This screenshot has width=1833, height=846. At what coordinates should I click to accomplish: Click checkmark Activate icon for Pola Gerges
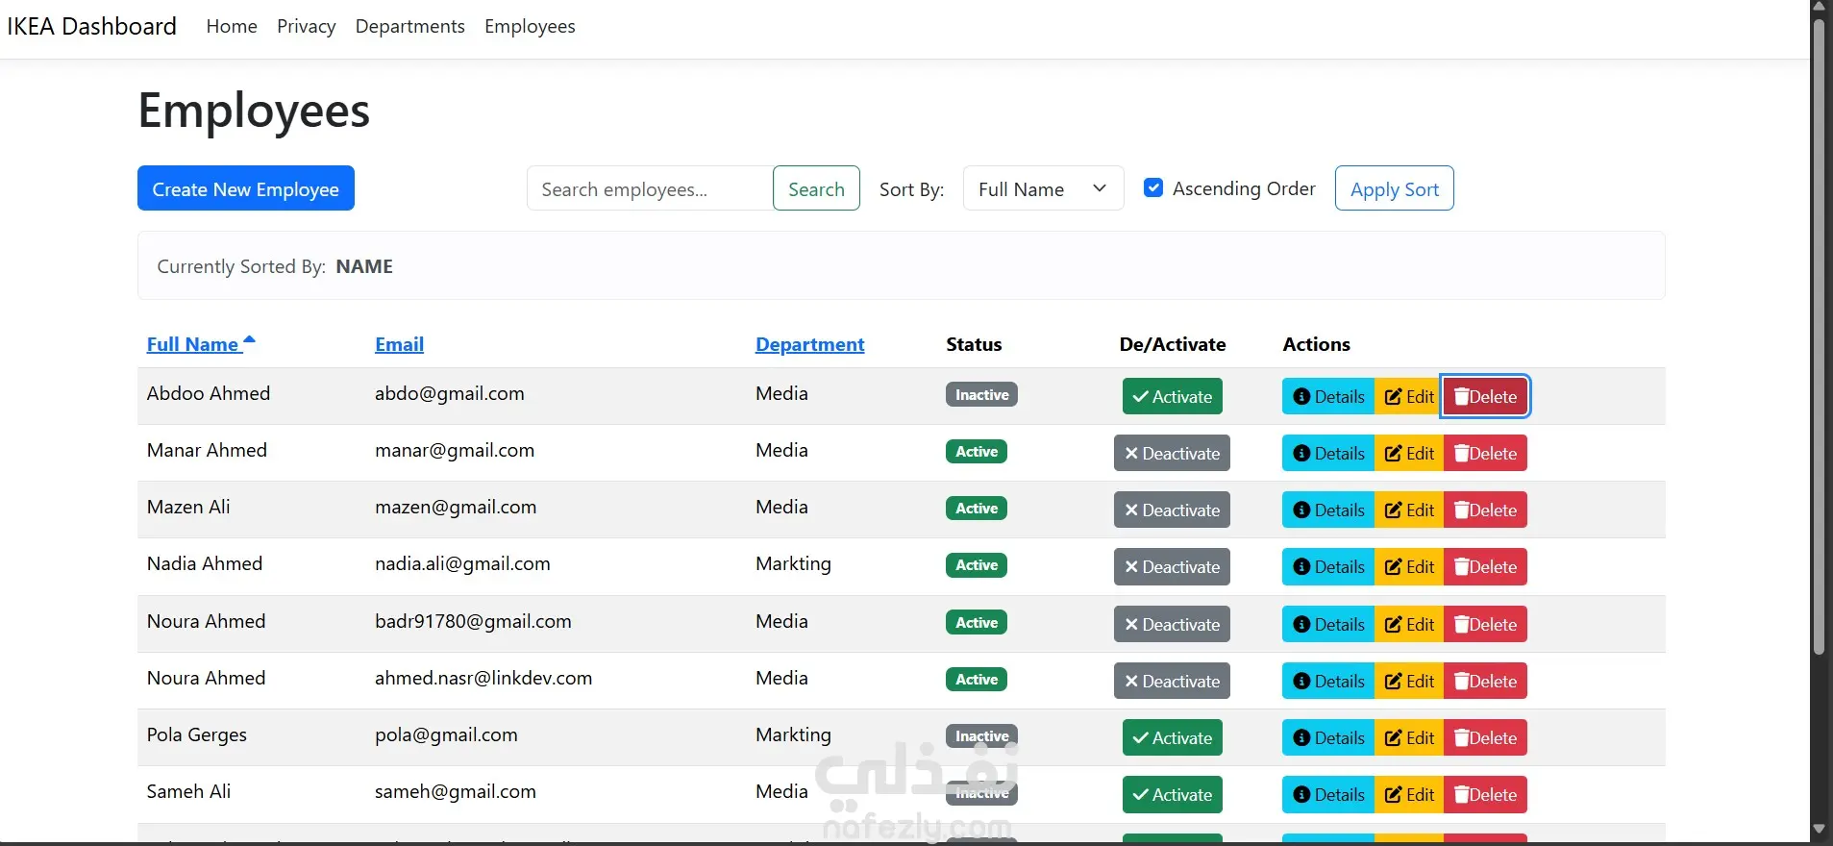[1140, 738]
